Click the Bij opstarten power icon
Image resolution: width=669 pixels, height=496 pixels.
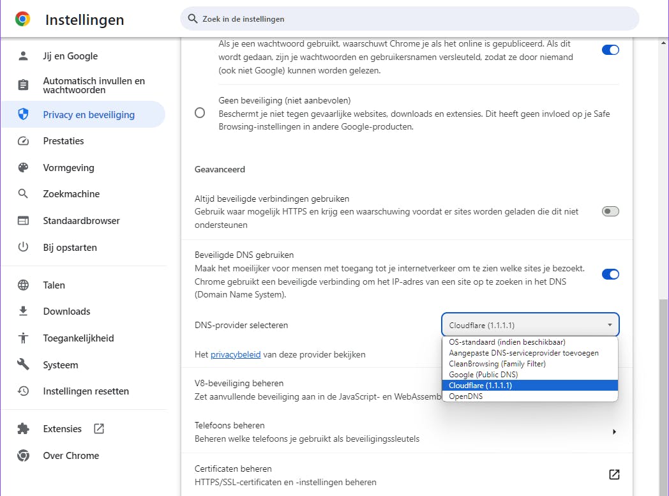[x=24, y=247]
